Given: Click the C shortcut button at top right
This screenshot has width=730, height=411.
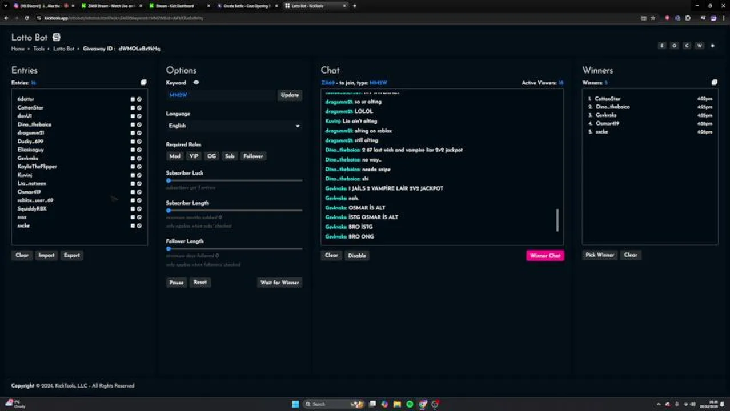Looking at the screenshot, I should 687,46.
